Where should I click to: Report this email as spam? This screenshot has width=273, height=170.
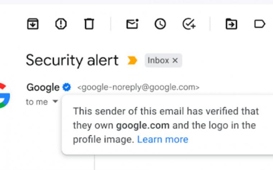(61, 24)
